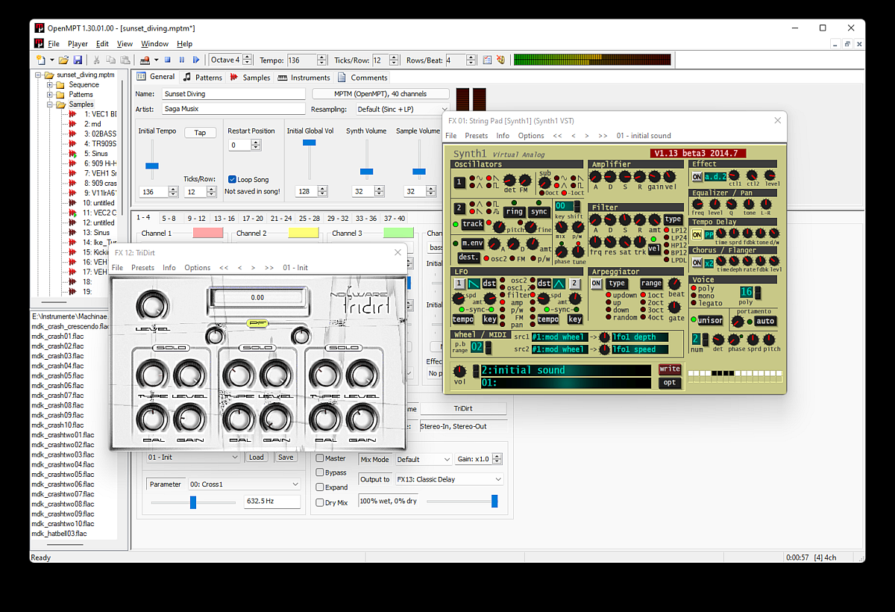Click the Cut scissors toolbar icon
The width and height of the screenshot is (895, 612).
point(97,60)
